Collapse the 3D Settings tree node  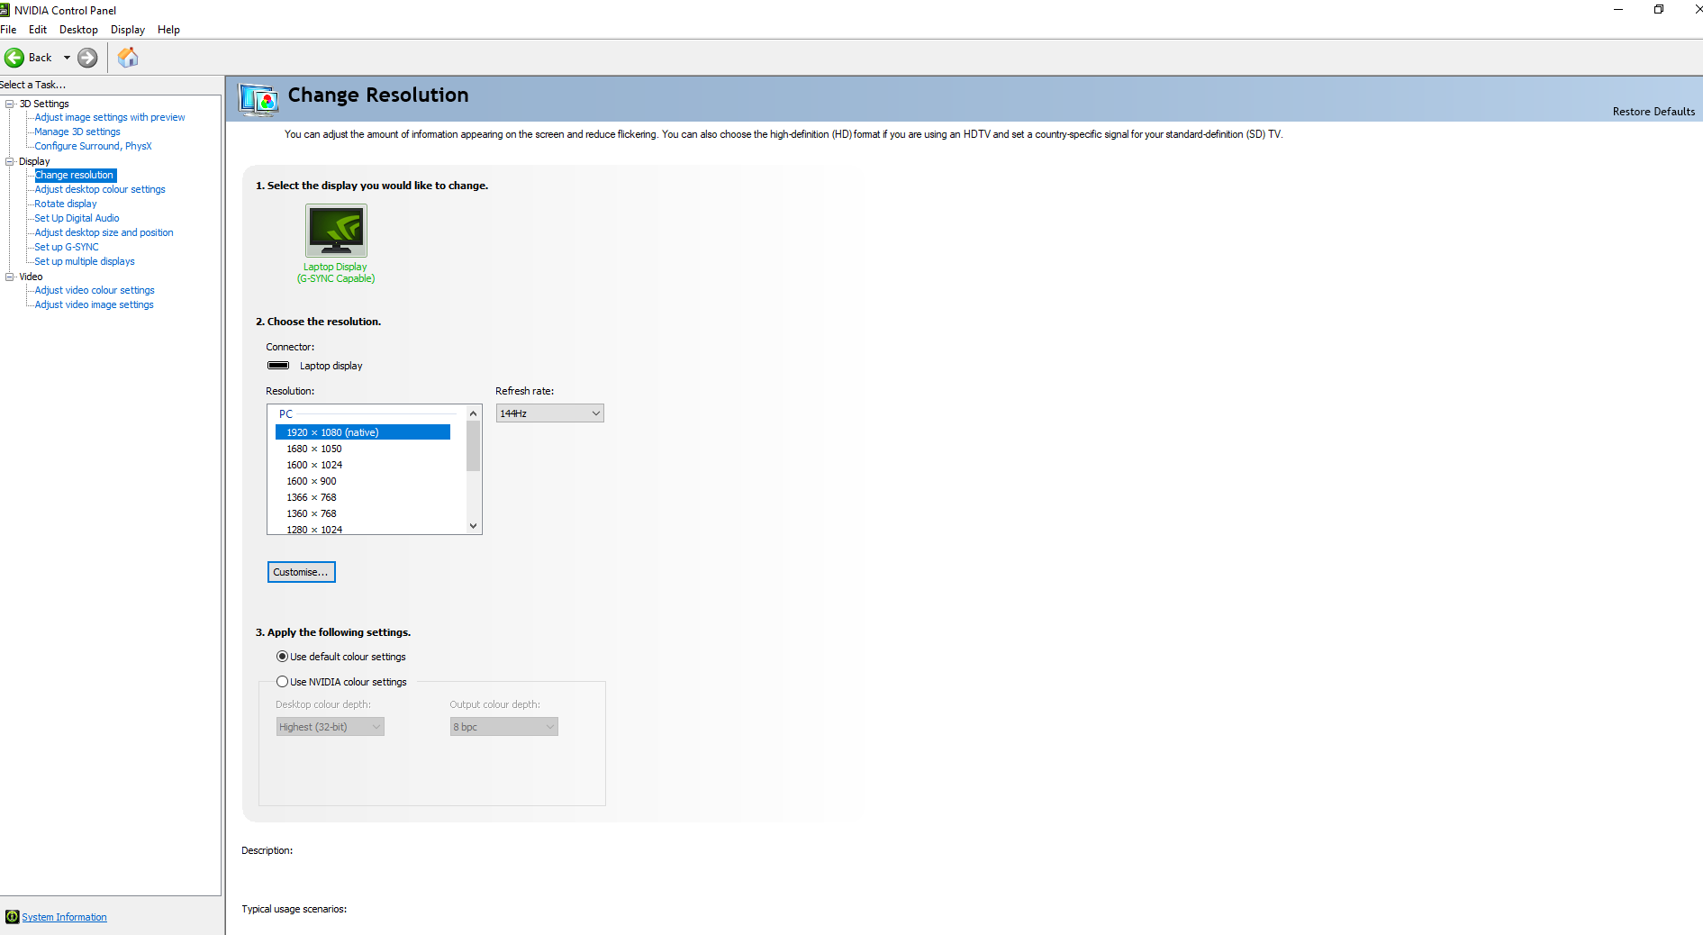[10, 104]
